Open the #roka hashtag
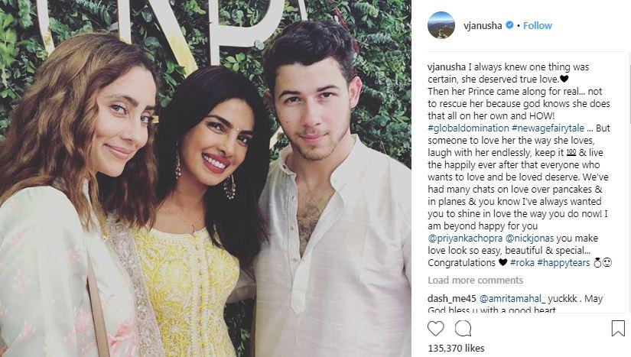 [522, 263]
